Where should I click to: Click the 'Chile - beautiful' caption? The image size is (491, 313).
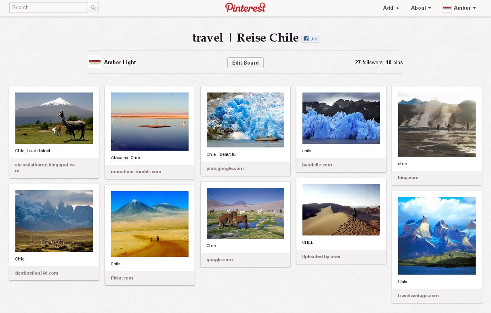pos(221,154)
